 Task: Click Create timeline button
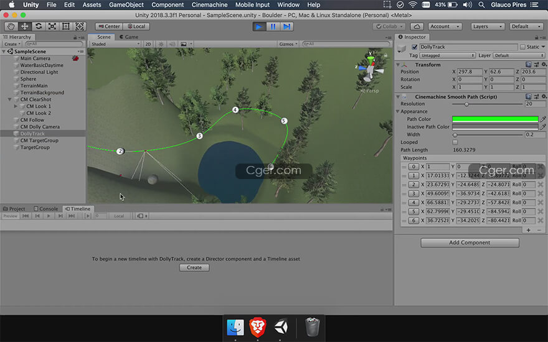194,267
